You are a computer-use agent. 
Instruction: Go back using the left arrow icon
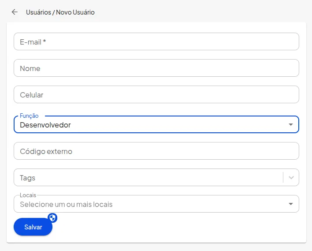(15, 12)
